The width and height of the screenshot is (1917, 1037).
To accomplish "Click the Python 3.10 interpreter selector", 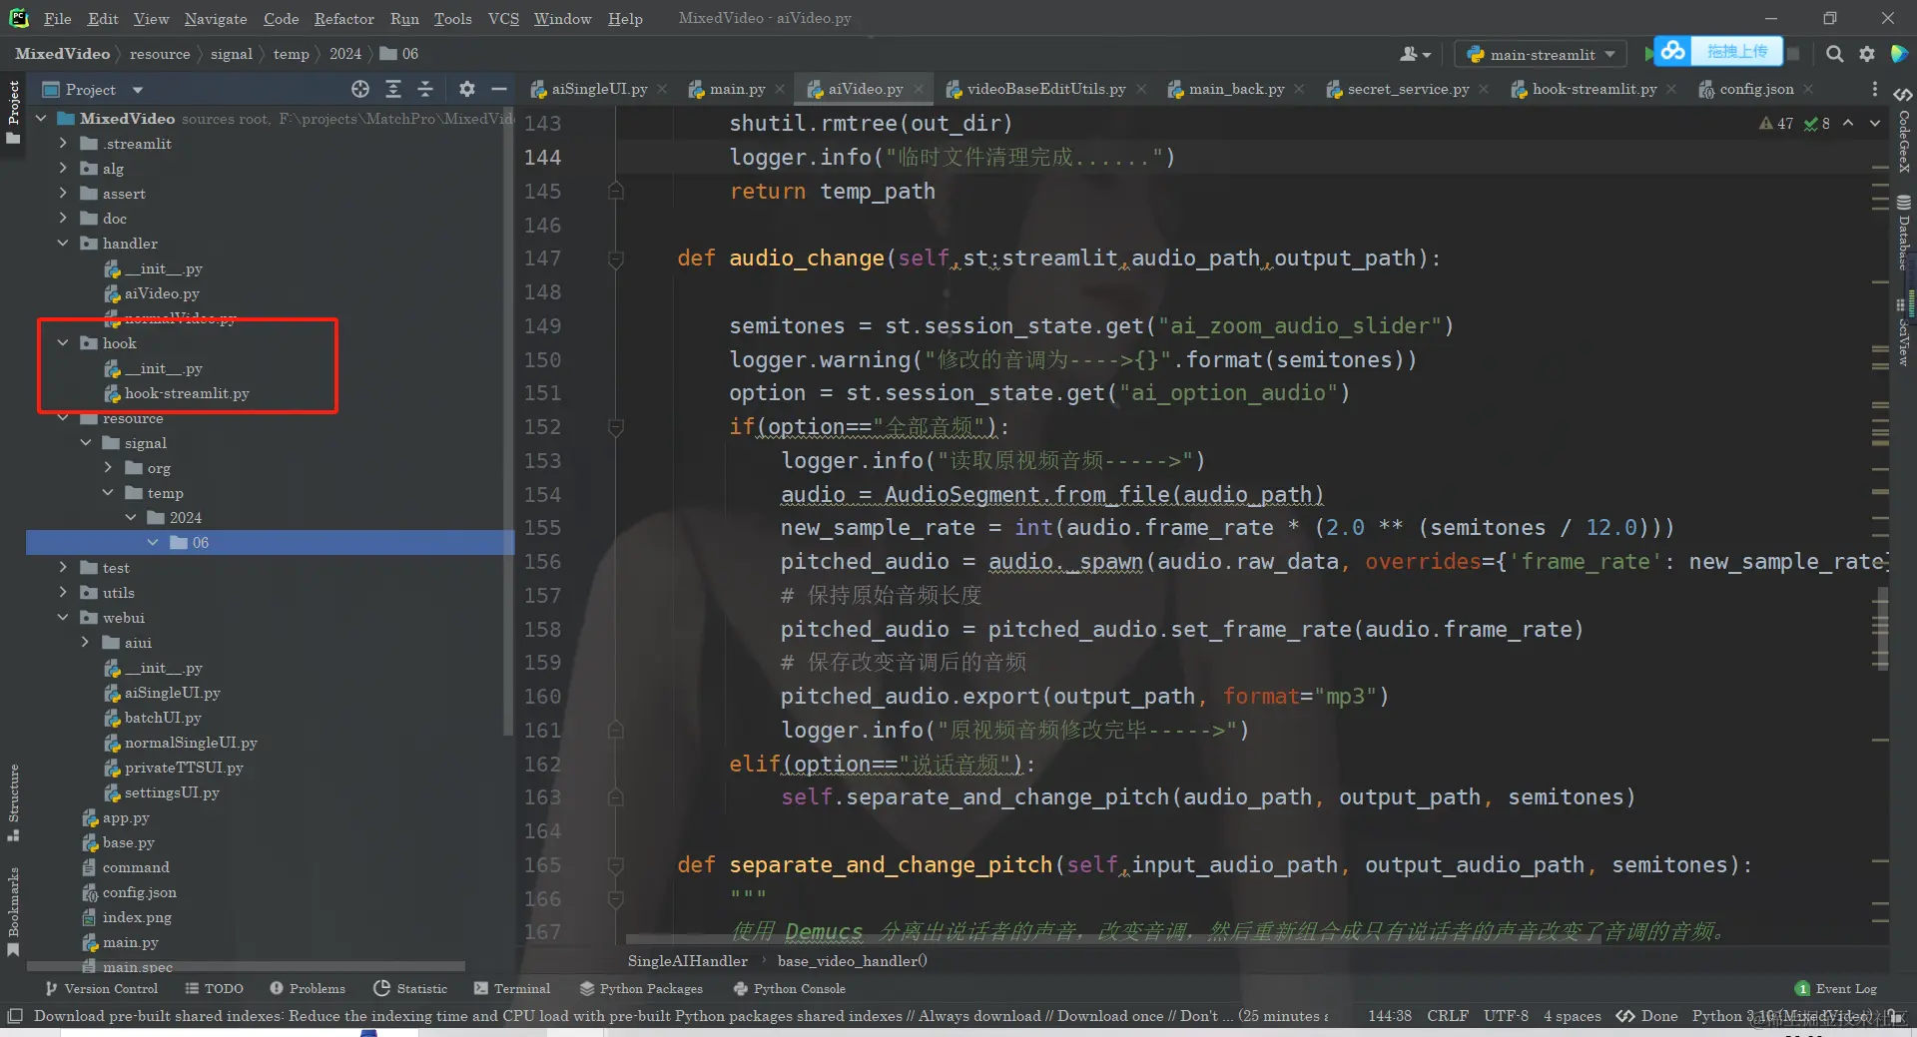I will coord(1782,1016).
